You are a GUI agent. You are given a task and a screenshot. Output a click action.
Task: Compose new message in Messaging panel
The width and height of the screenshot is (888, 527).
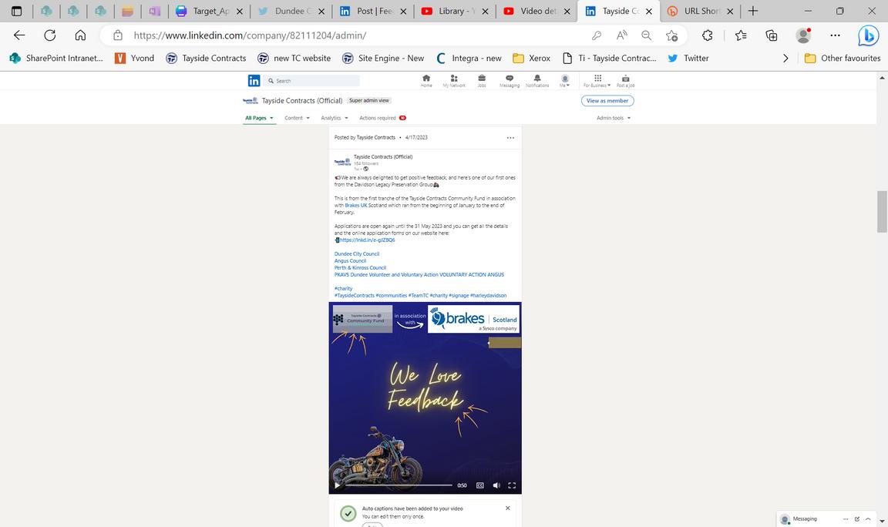pos(857,519)
